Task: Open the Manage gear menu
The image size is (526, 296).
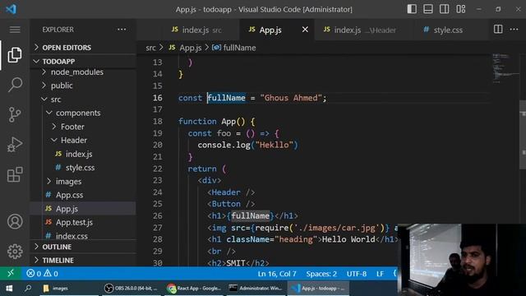Action: coord(15,251)
